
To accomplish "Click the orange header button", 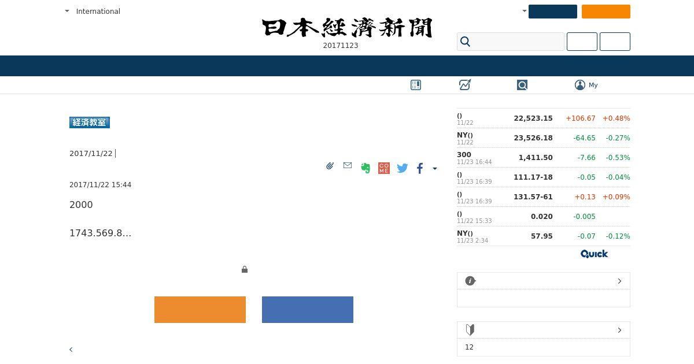I will 606,12.
